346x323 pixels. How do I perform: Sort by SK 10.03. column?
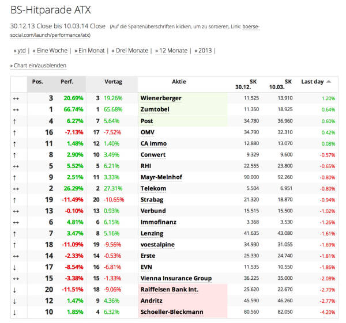pyautogui.click(x=280, y=85)
